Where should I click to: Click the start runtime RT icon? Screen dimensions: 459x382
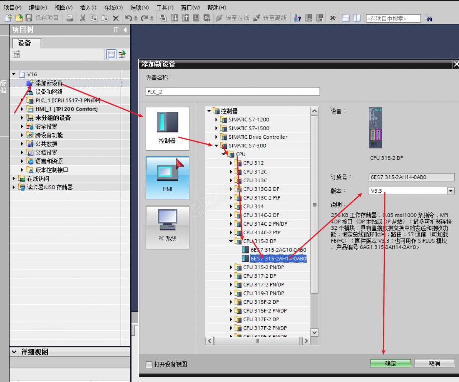207,18
